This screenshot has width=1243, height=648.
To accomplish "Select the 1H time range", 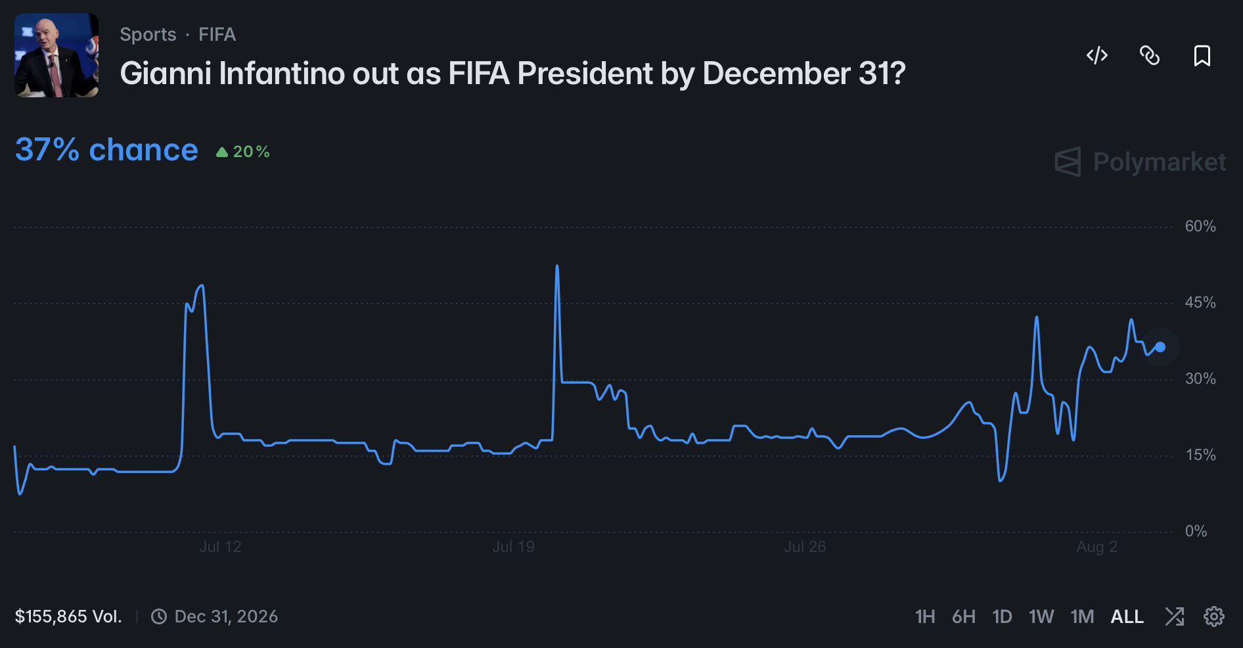I will pos(925,616).
